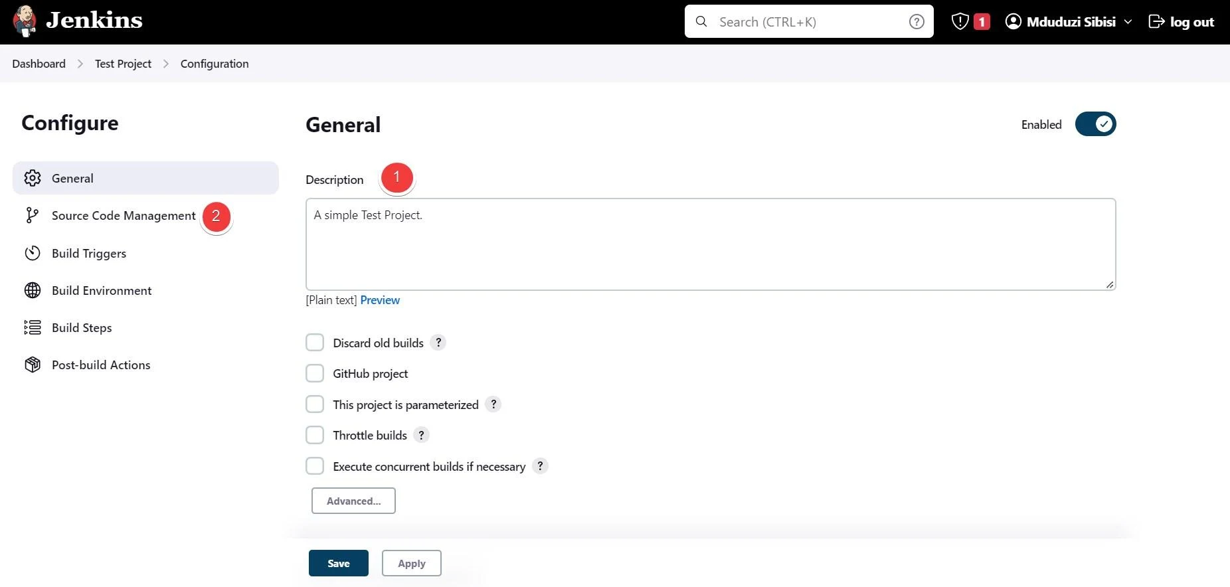
Task: Click the Build Steps list icon
Action: click(x=33, y=327)
